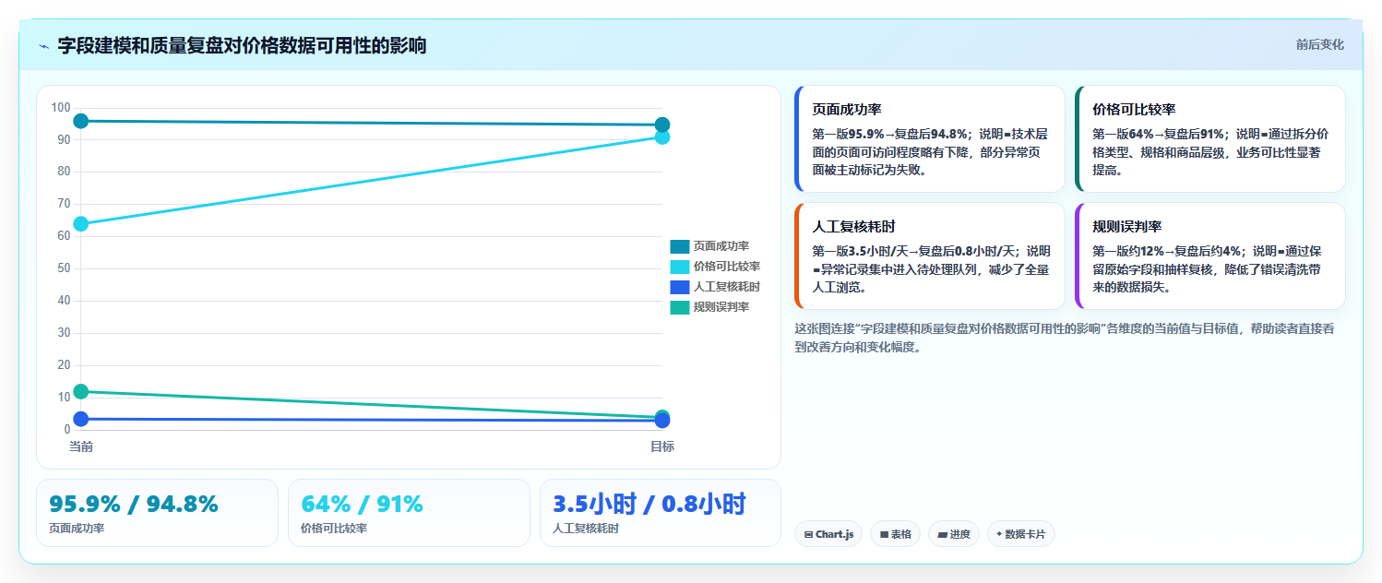Toggle the 规则误判率 legend color swatch
Viewport: 1382px width, 583px height.
pos(679,307)
